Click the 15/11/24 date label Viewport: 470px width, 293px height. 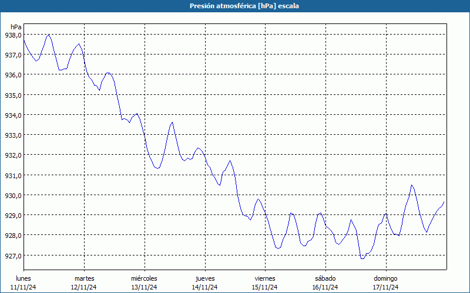pos(265,287)
